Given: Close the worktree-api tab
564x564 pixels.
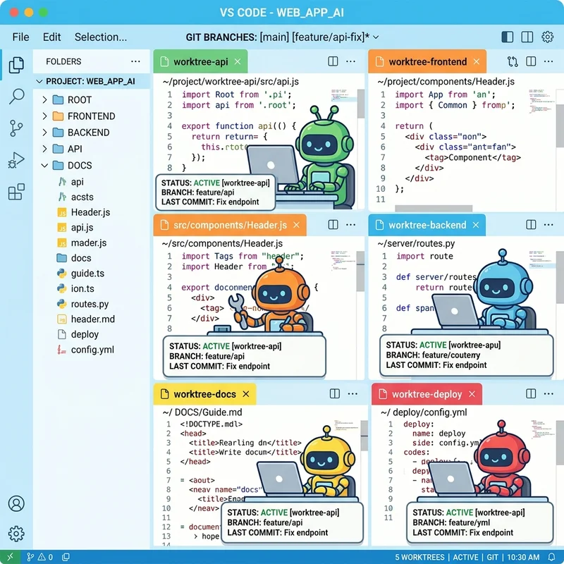Looking at the screenshot, I should (x=238, y=61).
